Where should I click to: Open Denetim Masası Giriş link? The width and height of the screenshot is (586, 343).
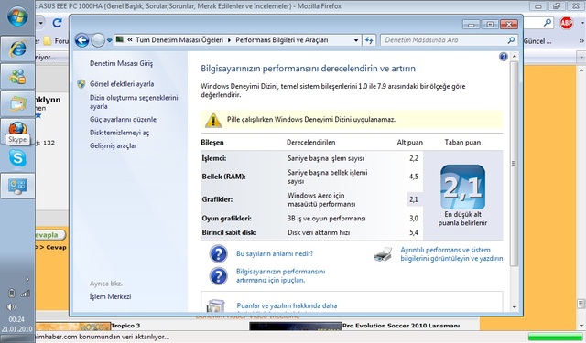(x=121, y=63)
